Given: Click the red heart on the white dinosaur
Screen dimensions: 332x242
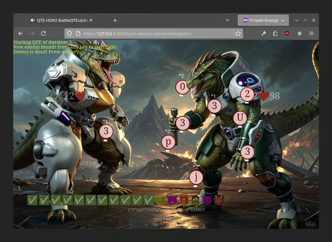Looking at the screenshot, I should pos(80,96).
